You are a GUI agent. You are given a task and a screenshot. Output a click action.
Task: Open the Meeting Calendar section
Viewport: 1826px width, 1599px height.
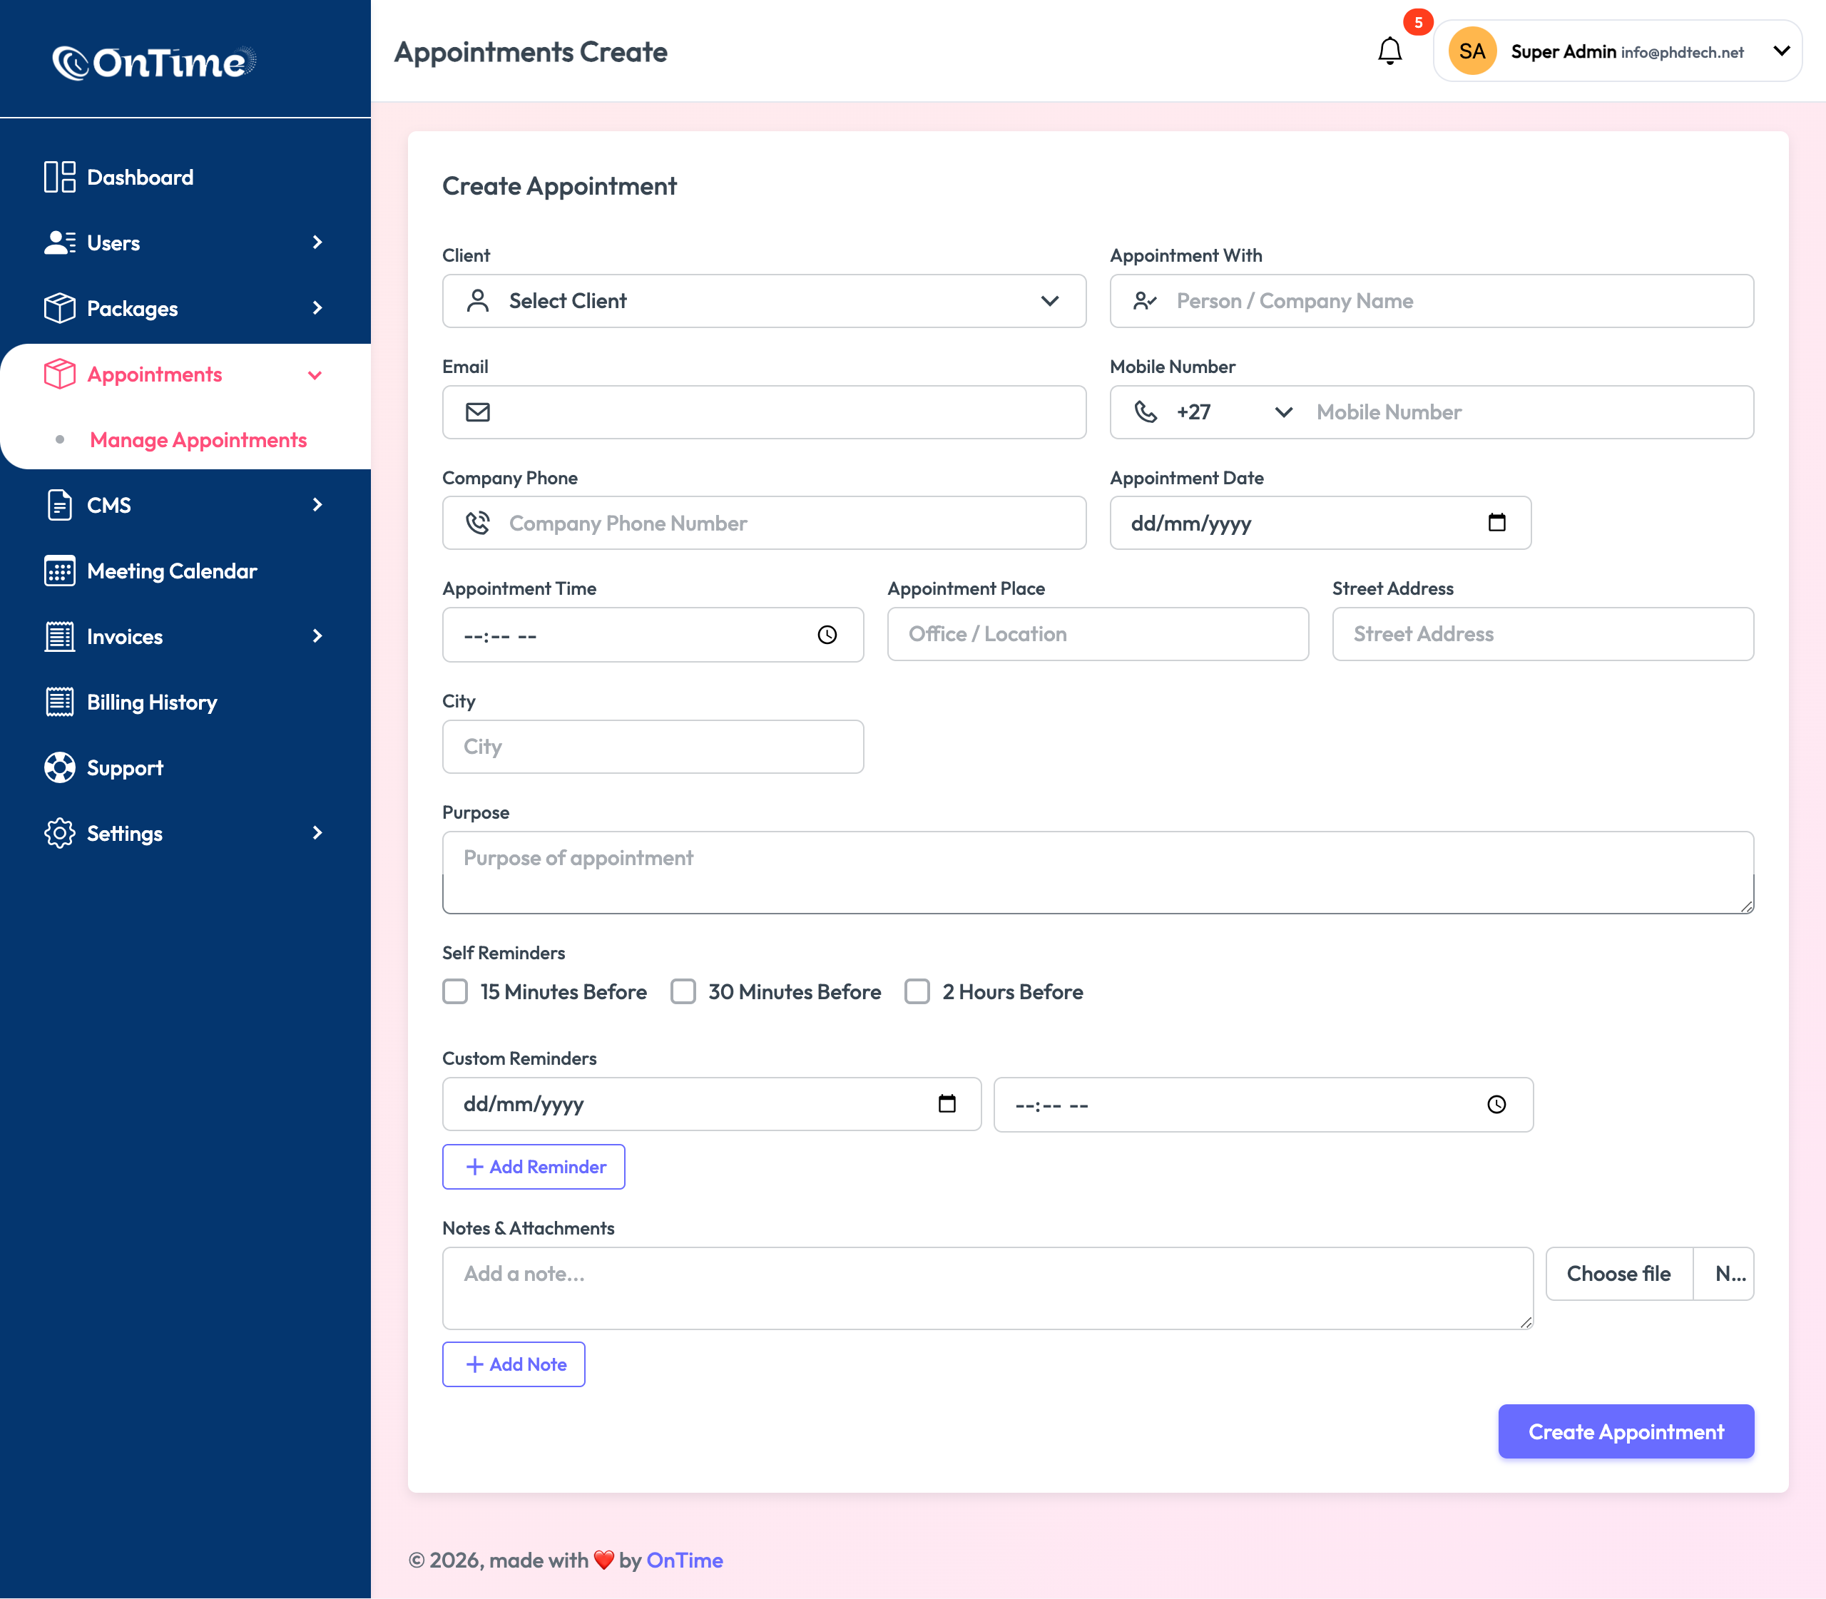[x=59, y=570]
